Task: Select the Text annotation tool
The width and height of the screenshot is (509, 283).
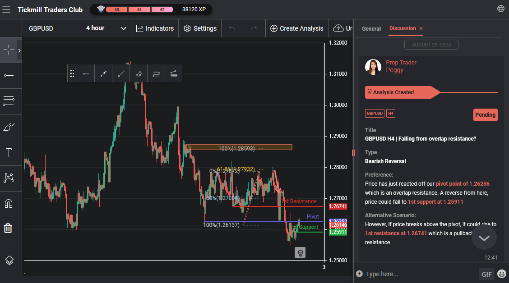Action: [9, 152]
